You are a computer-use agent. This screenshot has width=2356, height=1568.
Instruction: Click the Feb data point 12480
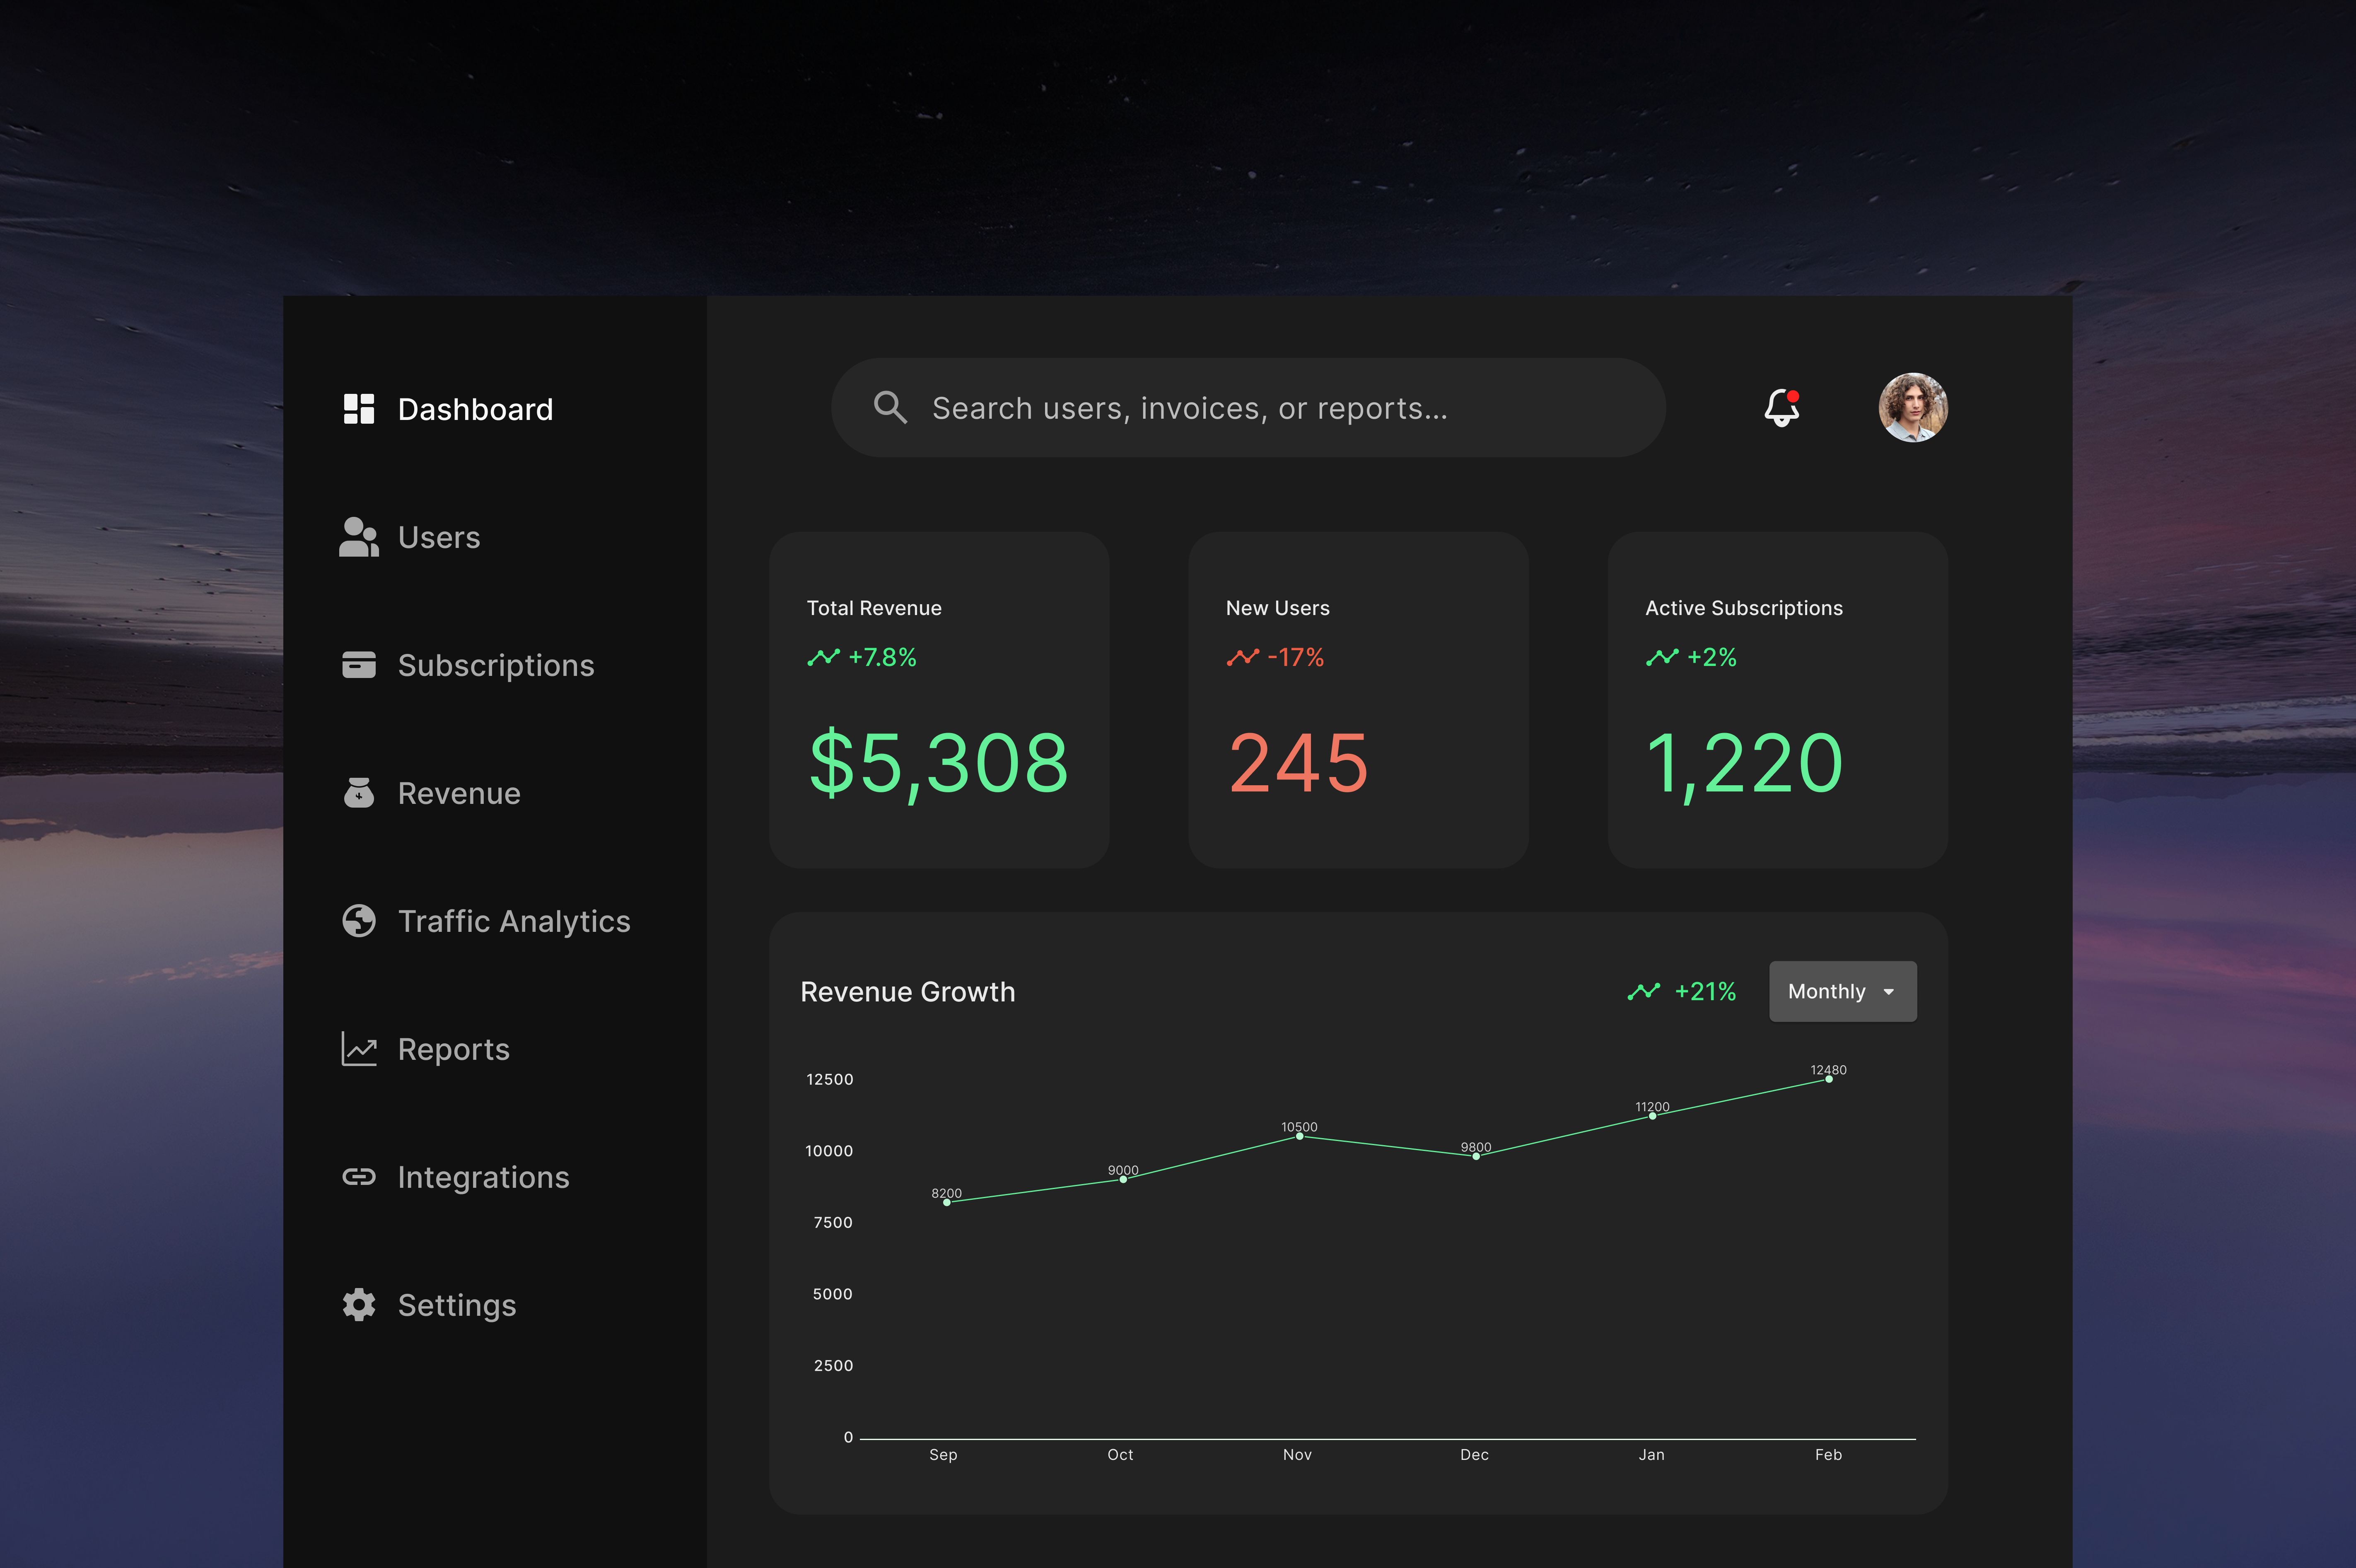pos(1829,1079)
